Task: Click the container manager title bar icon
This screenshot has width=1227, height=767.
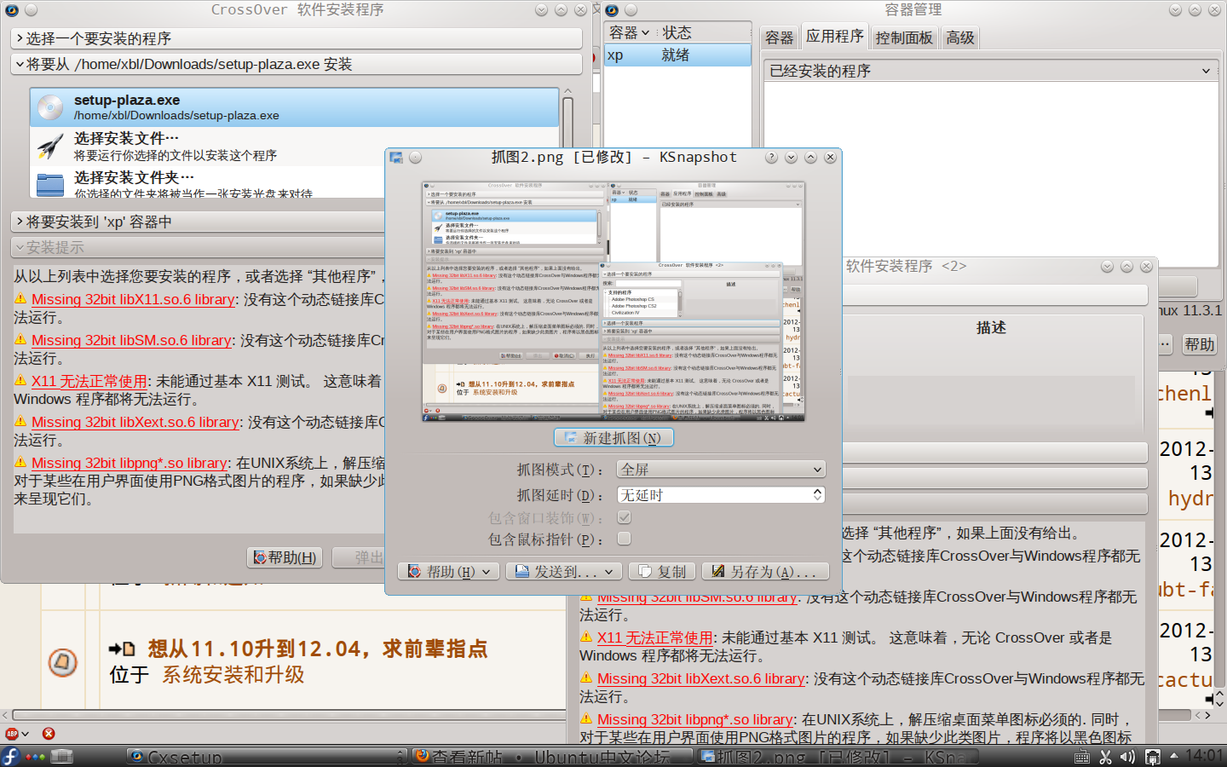Action: click(612, 10)
